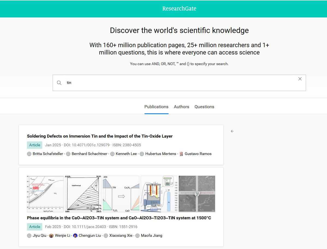The height and width of the screenshot is (249, 327).
Task: Open Hubertus Mertens' author profile
Action: 161,154
